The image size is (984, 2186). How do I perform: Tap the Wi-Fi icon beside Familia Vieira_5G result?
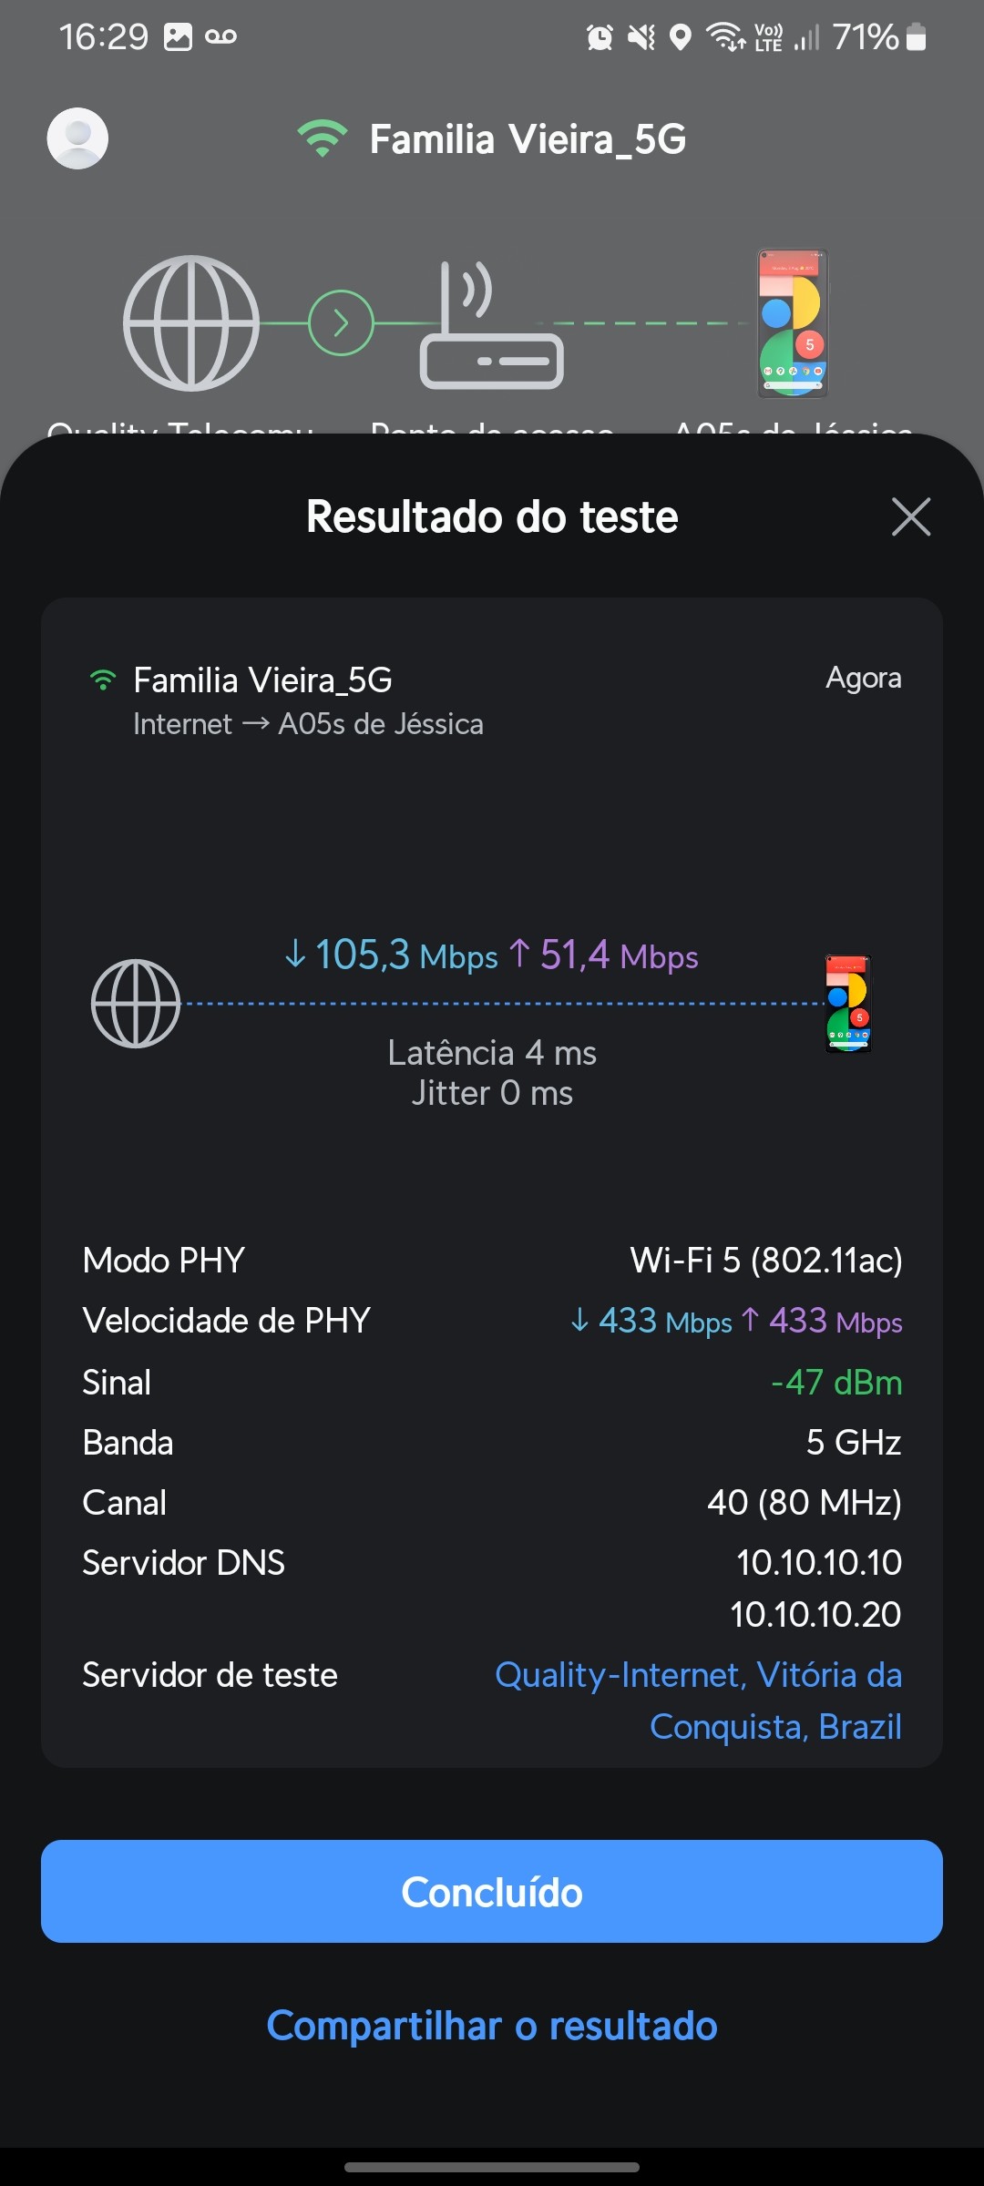pyautogui.click(x=103, y=680)
